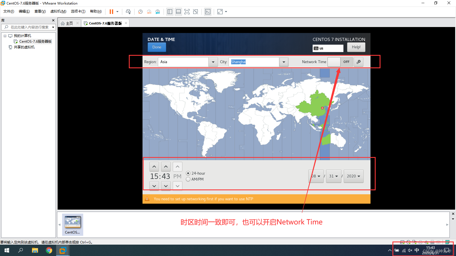Click the hard disk device icon in status bar
Screen dimensions: 456x256
tap(402, 242)
